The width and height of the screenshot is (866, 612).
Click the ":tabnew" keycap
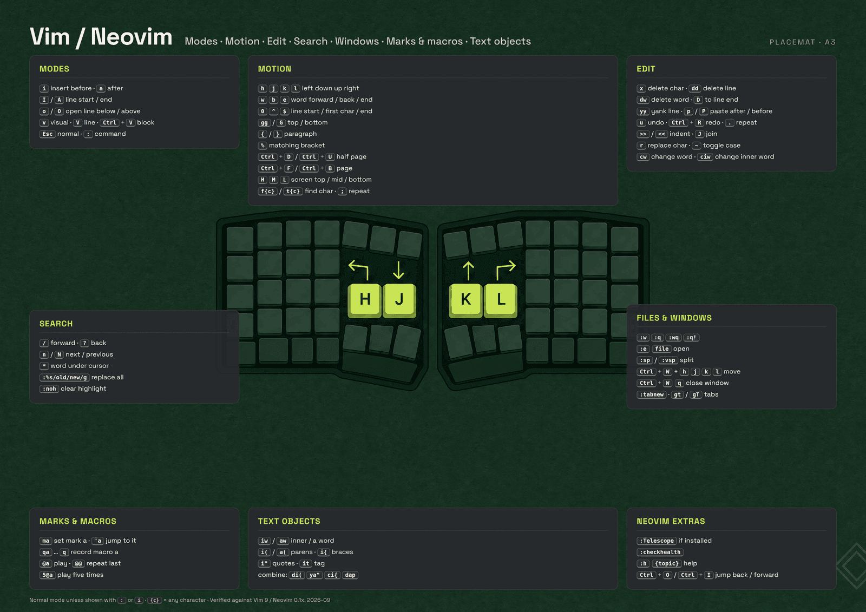(x=652, y=394)
